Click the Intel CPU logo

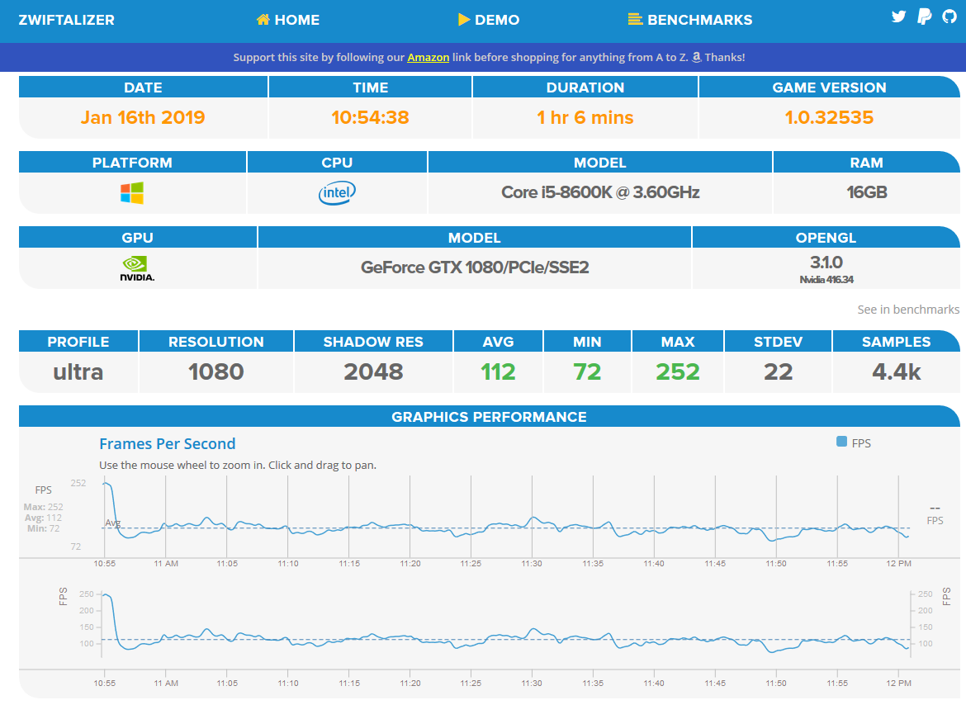pos(337,192)
